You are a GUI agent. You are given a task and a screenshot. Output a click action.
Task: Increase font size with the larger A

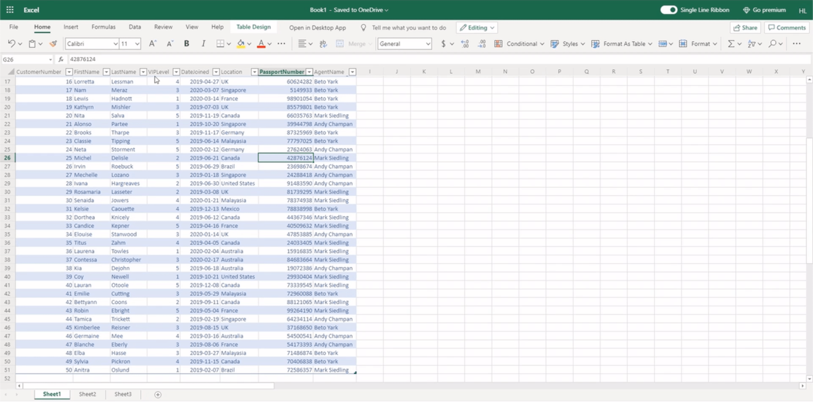(152, 44)
